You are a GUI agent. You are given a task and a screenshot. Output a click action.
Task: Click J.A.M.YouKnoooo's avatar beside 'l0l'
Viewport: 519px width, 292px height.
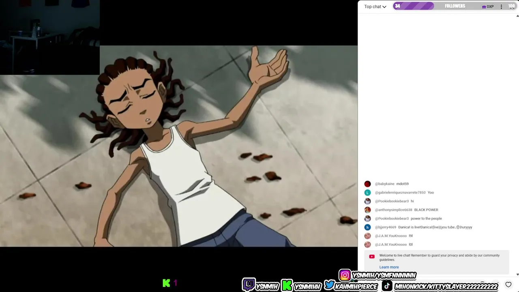[x=367, y=245]
